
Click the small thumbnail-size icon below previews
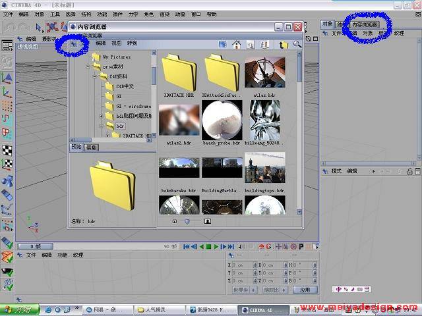[x=175, y=221]
